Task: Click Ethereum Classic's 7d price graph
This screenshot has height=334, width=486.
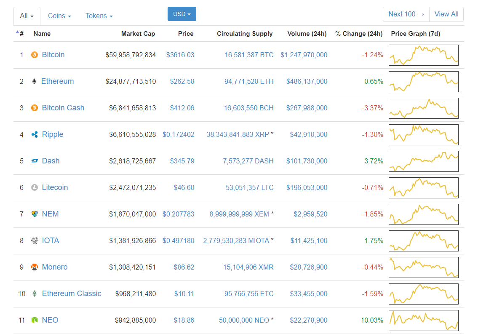Action: 424,294
